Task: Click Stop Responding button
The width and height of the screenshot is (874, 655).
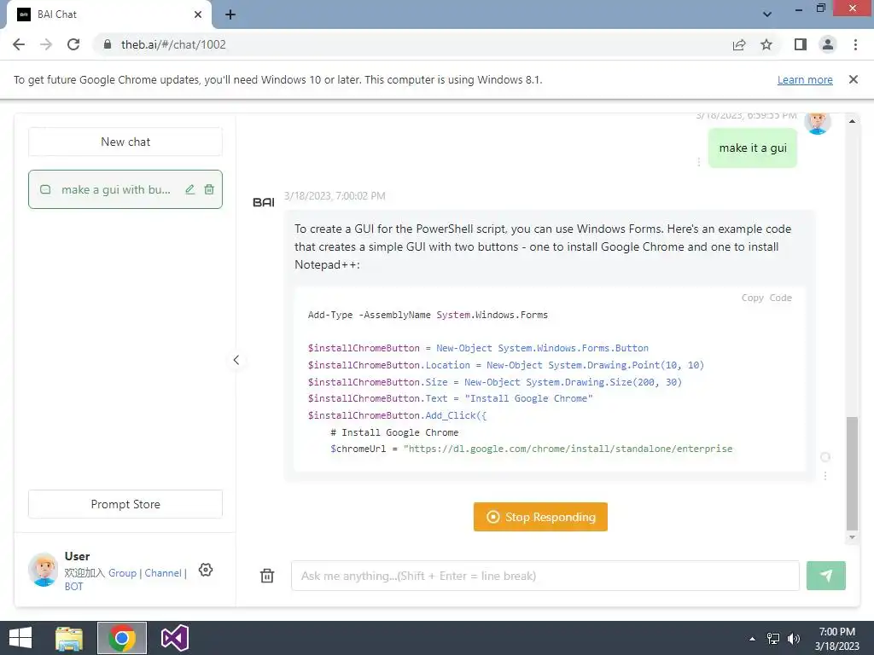Action: point(540,517)
